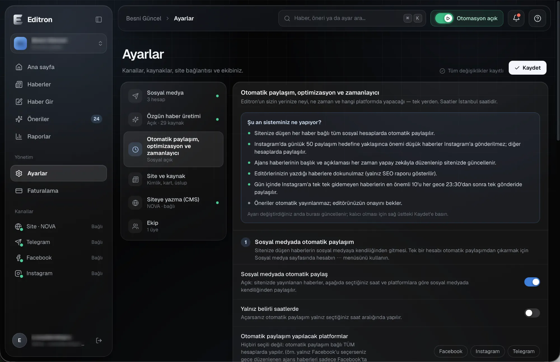
Task: Click the paper plane icon of Sosyal medya
Action: [135, 96]
